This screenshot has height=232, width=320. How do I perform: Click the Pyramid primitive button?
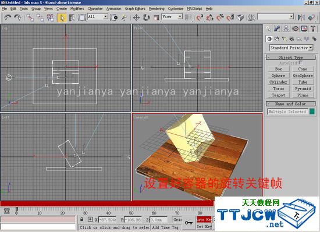pos(303,89)
